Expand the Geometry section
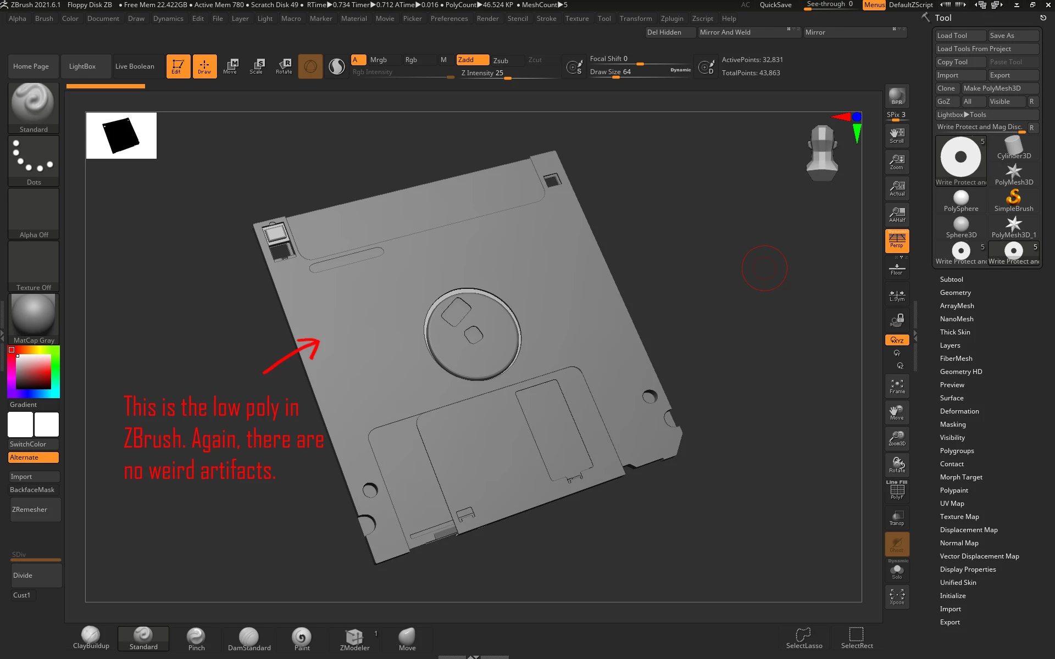Screen dimensions: 1055x659 (955, 293)
